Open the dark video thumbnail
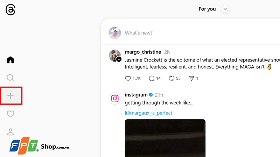Viewport: 280px width, 157px height. [165, 138]
